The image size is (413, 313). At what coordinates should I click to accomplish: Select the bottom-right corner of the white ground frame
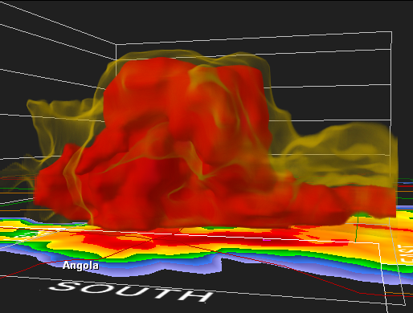[x=405, y=304]
